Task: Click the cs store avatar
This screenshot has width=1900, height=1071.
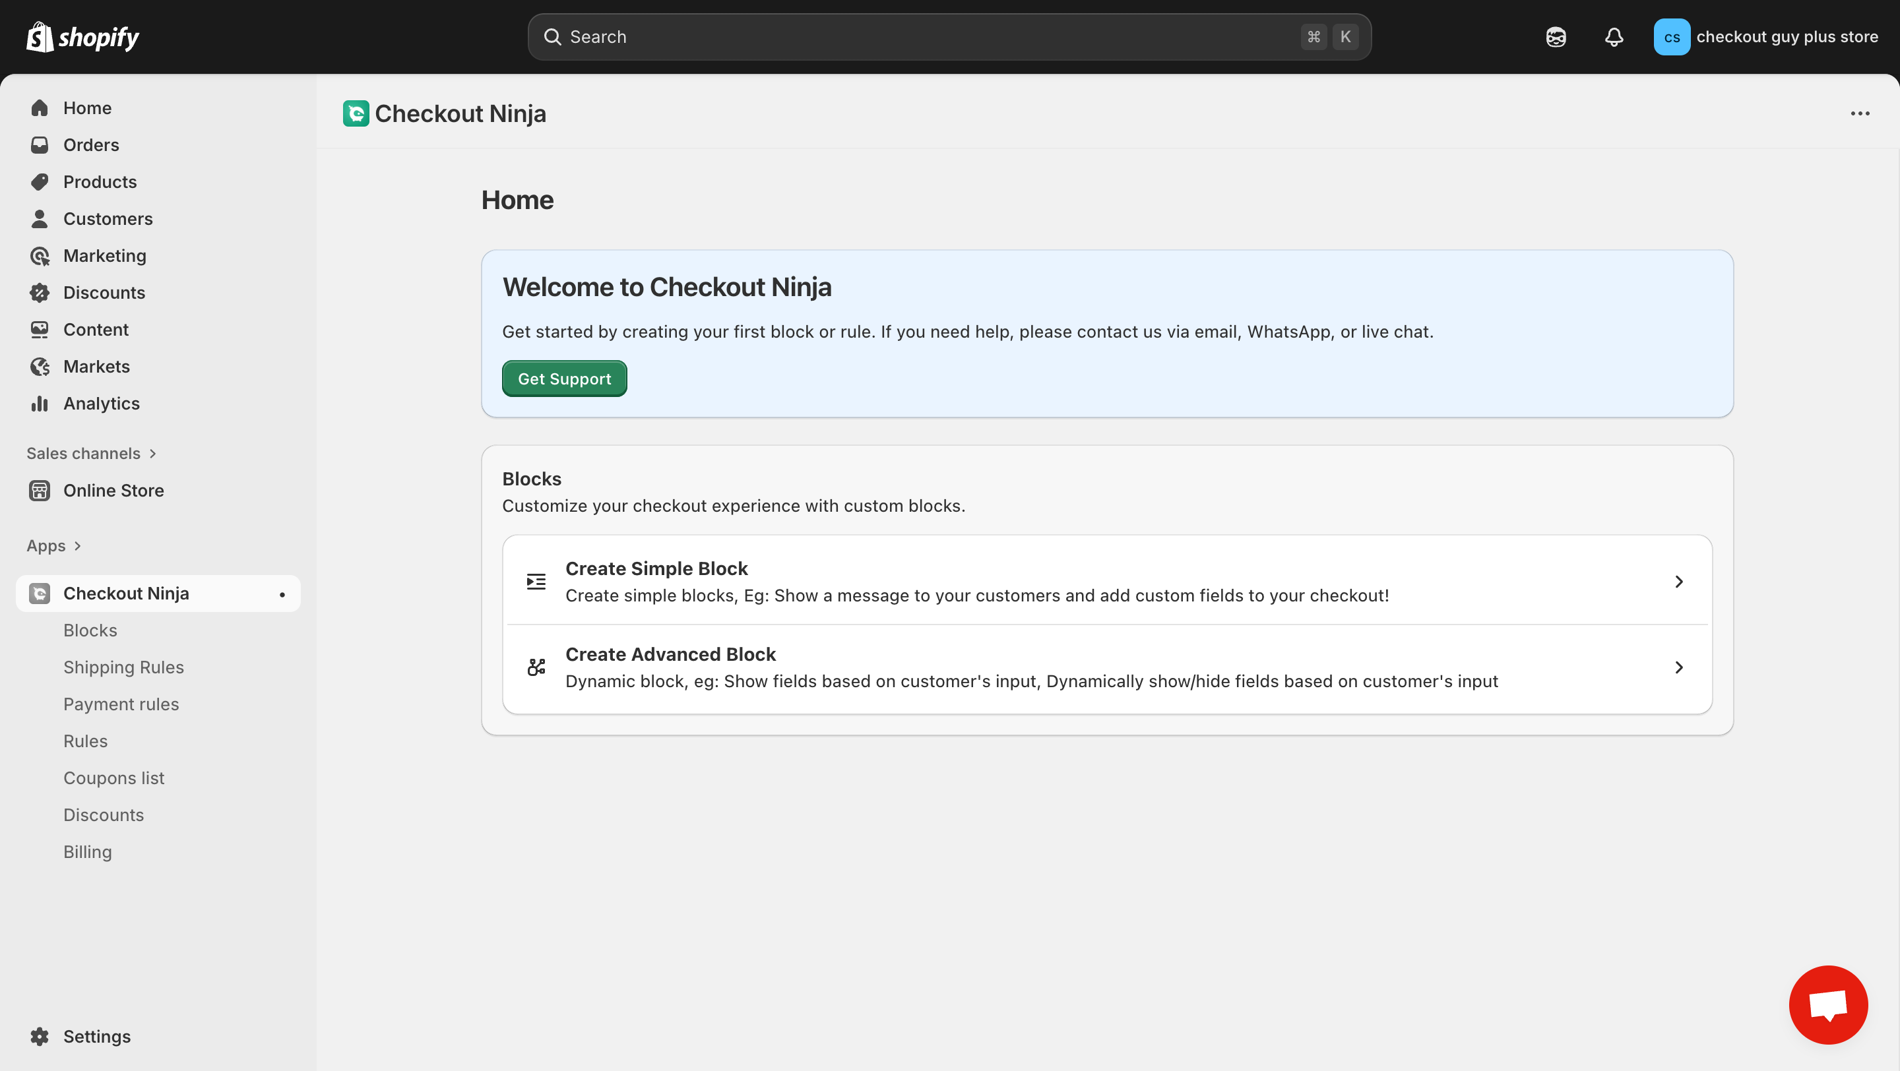Action: (x=1671, y=37)
